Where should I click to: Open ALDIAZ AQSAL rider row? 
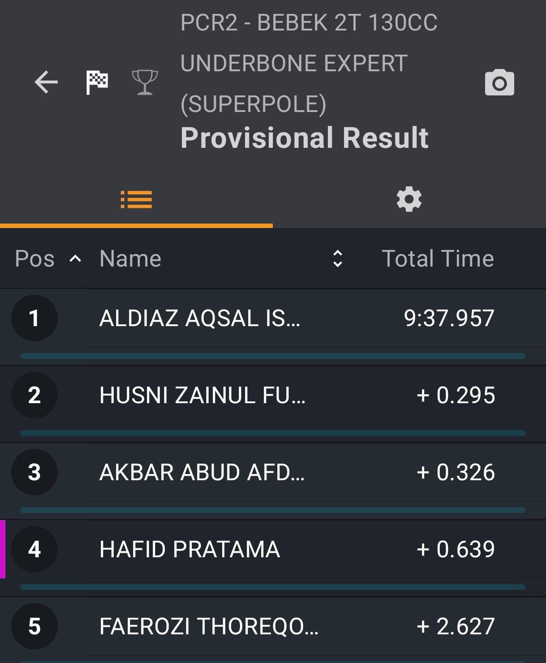(x=273, y=318)
